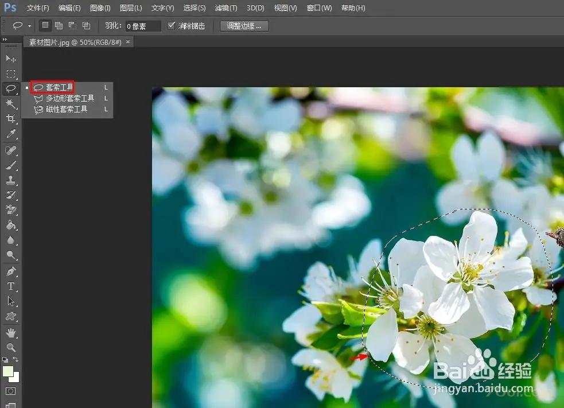Select the Eyedropper tool

pyautogui.click(x=11, y=134)
